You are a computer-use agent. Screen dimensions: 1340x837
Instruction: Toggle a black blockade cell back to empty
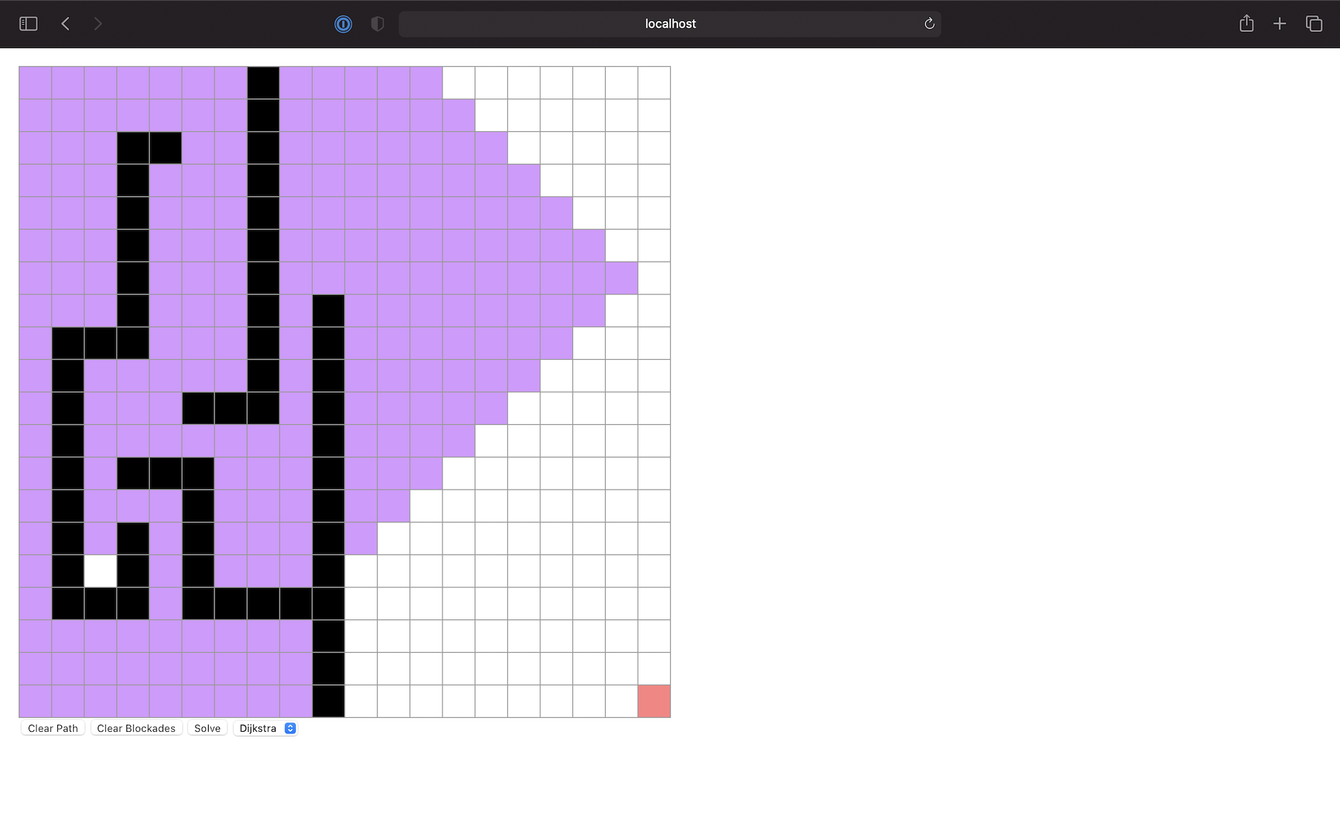pyautogui.click(x=262, y=82)
